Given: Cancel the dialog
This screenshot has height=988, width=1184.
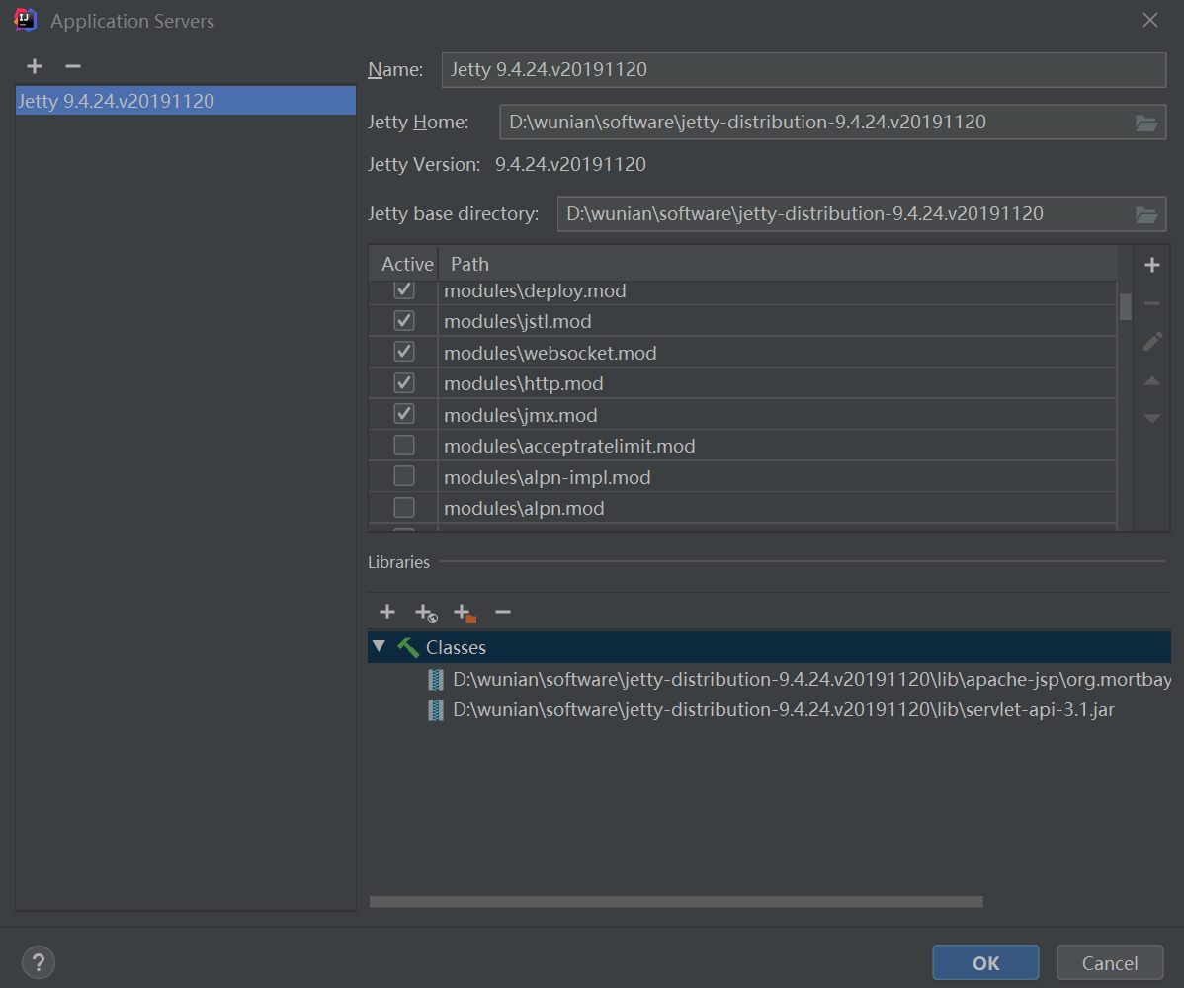Looking at the screenshot, I should click(1109, 963).
